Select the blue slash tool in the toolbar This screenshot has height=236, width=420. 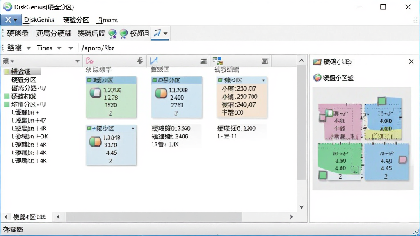pyautogui.click(x=157, y=33)
